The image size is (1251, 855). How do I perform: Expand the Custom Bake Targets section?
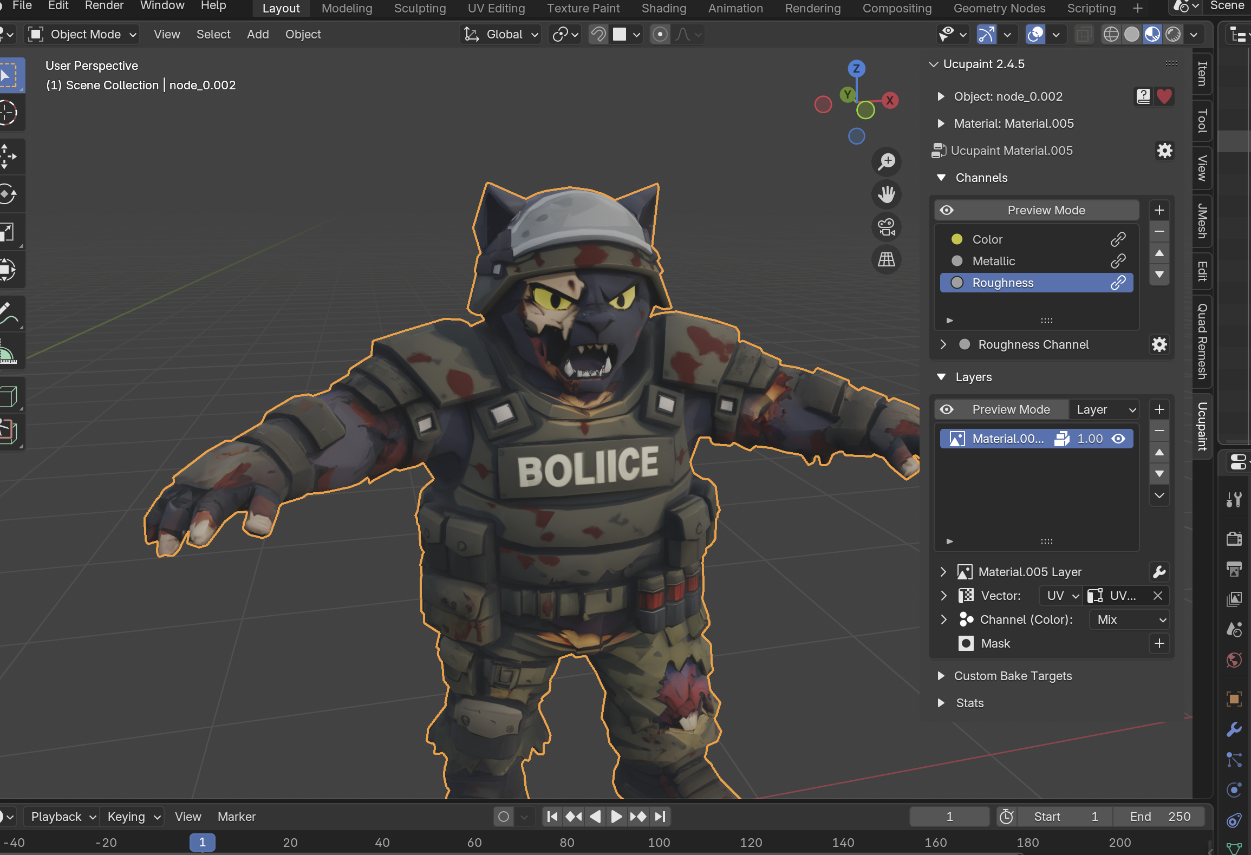tap(1013, 676)
